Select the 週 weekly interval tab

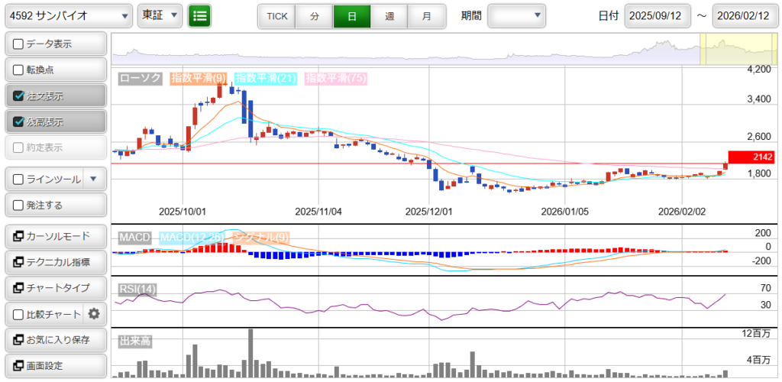click(389, 16)
